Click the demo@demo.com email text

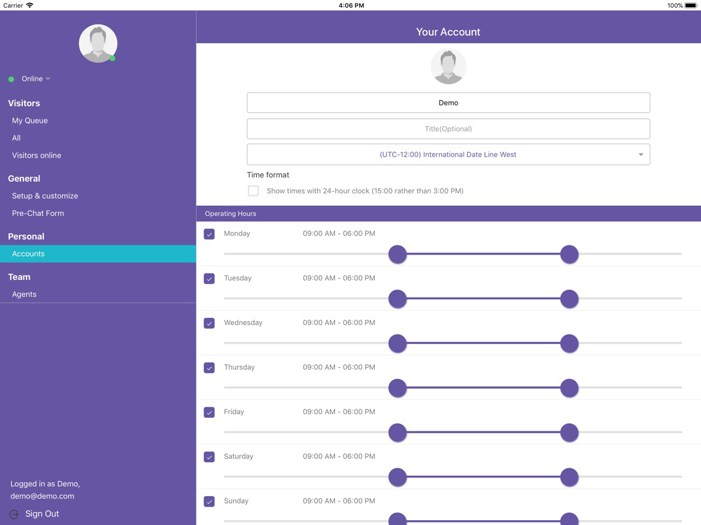point(43,496)
